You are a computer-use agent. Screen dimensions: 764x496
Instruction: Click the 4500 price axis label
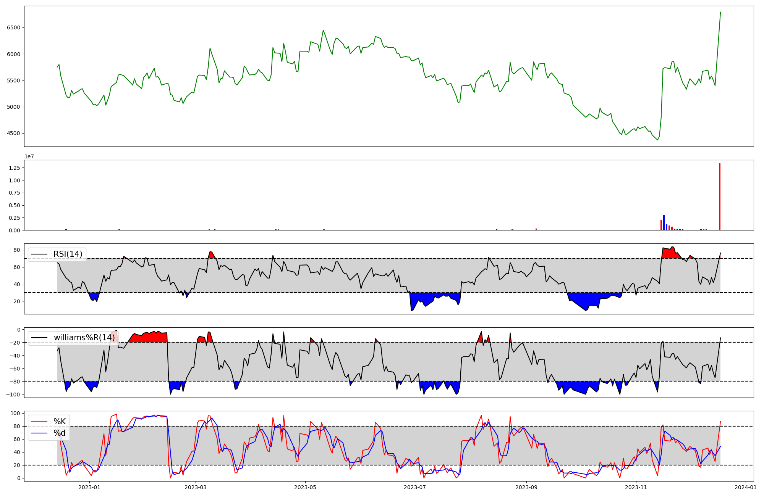tap(14, 134)
